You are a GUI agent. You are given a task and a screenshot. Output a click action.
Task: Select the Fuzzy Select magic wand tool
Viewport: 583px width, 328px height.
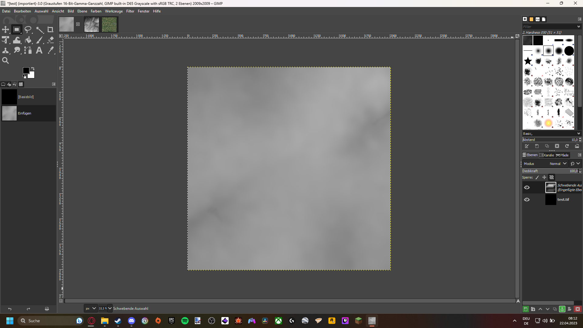pos(39,29)
